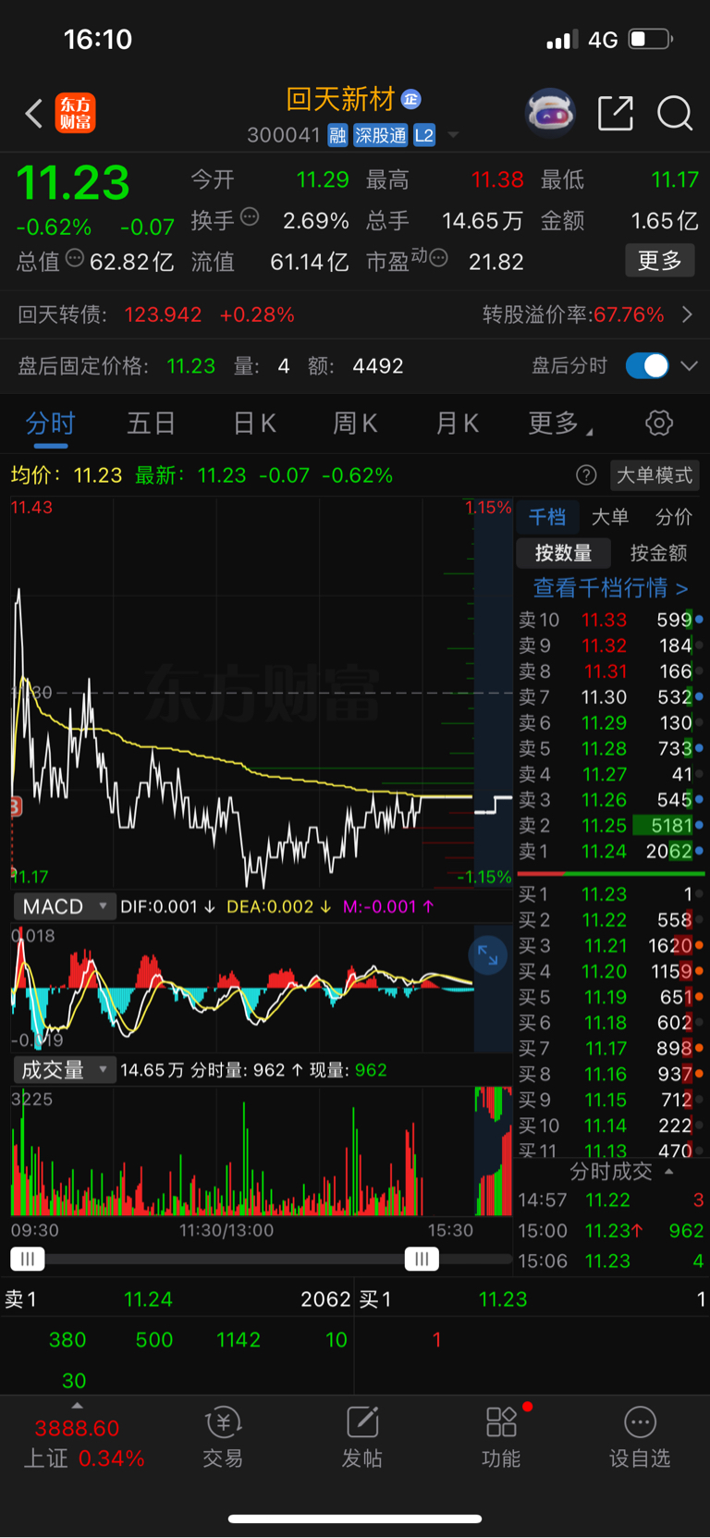Tap the left timeline range handle
The height and width of the screenshot is (1538, 710).
[x=28, y=1259]
